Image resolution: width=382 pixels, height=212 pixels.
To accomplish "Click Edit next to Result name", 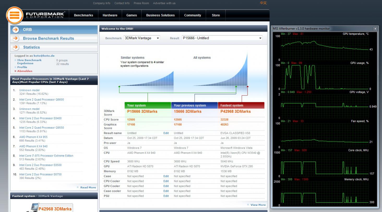I will pos(166,133).
